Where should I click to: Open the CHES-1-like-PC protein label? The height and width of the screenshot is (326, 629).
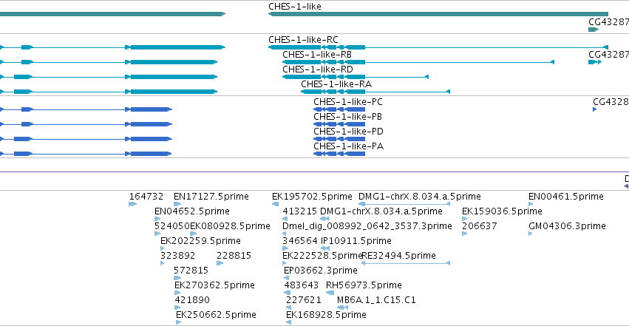point(348,102)
